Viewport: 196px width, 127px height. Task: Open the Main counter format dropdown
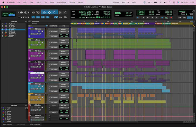pos(93,12)
